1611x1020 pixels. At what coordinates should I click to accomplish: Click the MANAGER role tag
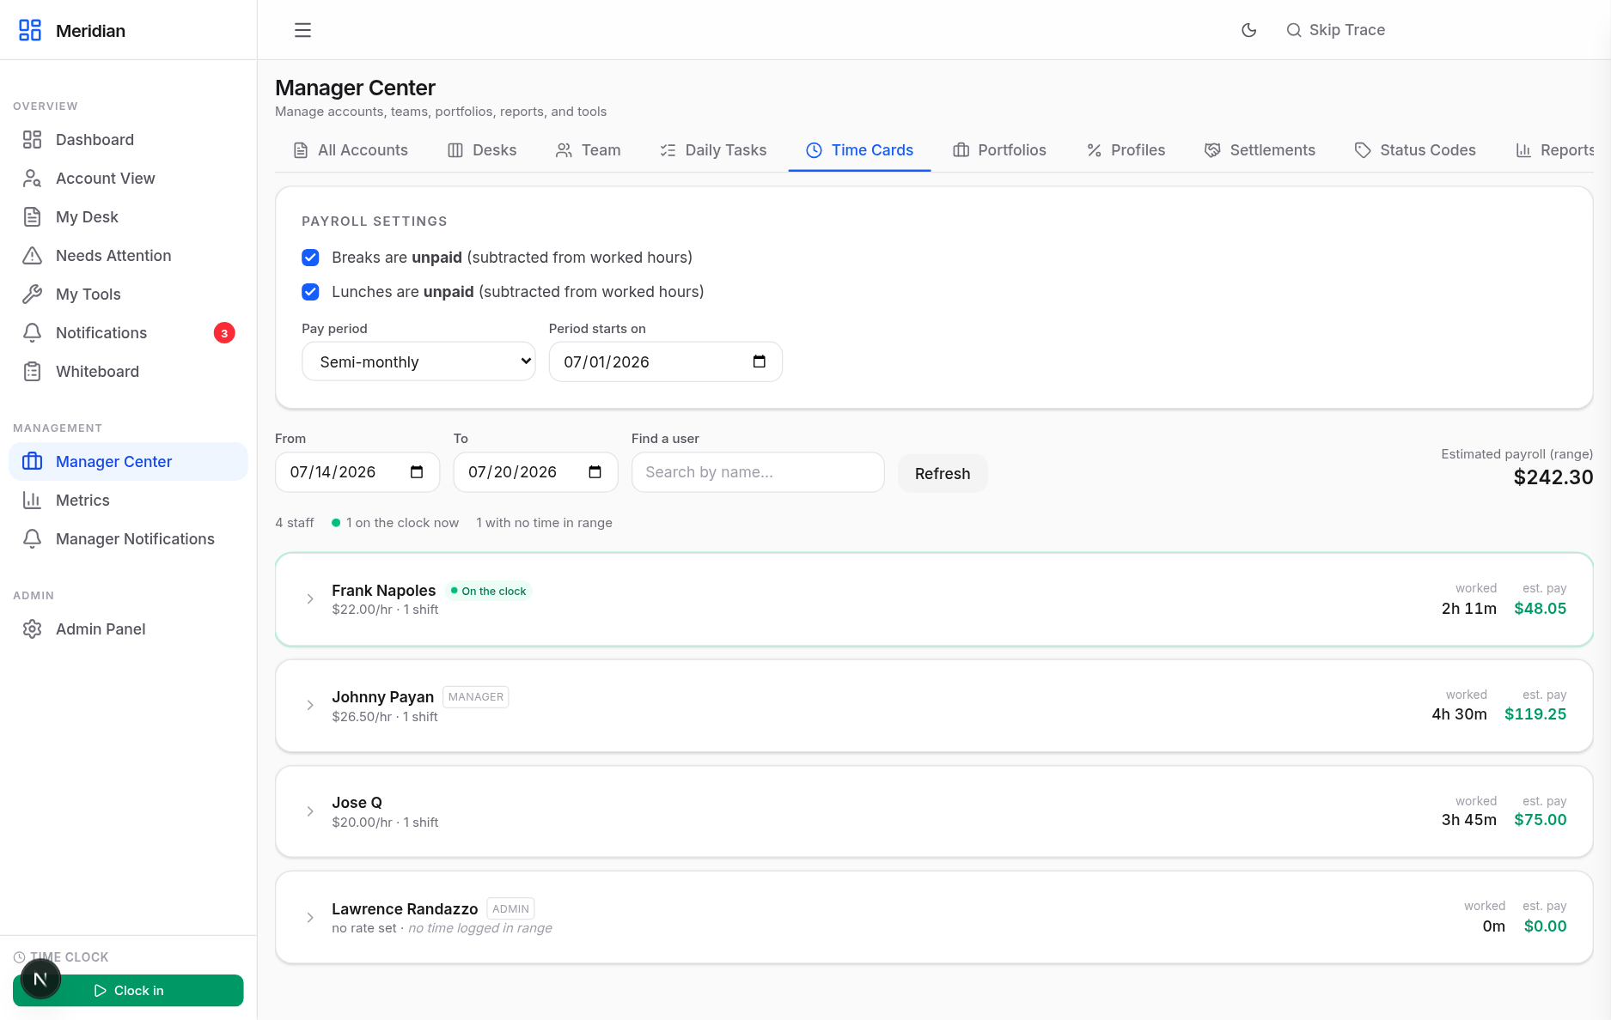475,697
